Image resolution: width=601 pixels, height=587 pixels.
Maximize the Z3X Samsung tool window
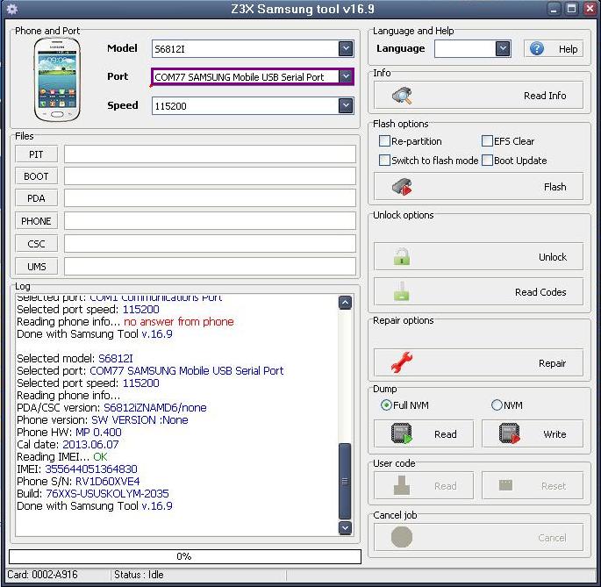(571, 9)
